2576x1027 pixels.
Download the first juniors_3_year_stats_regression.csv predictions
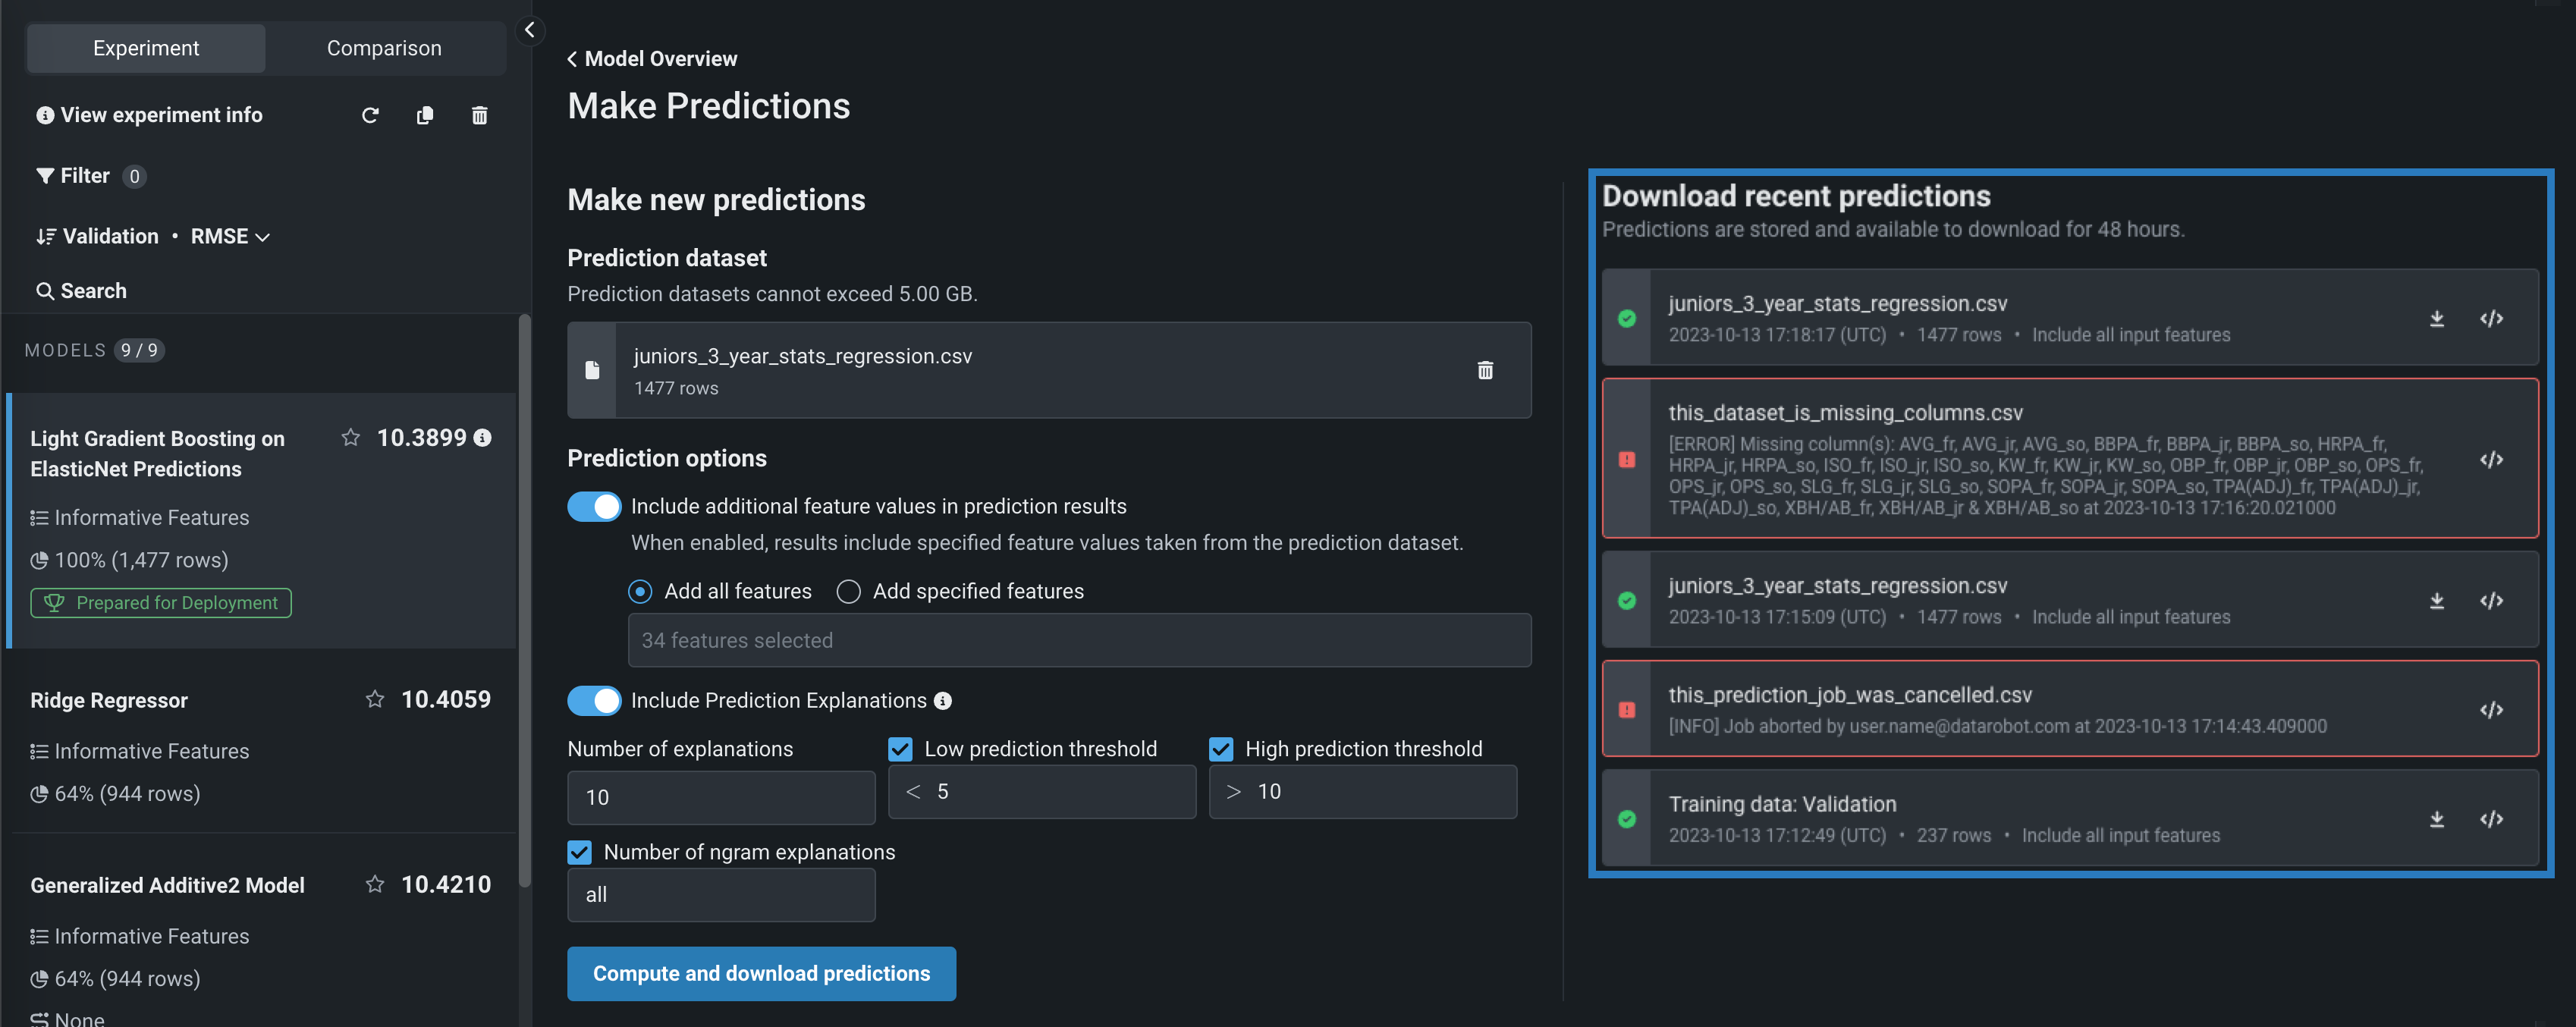[x=2437, y=319]
